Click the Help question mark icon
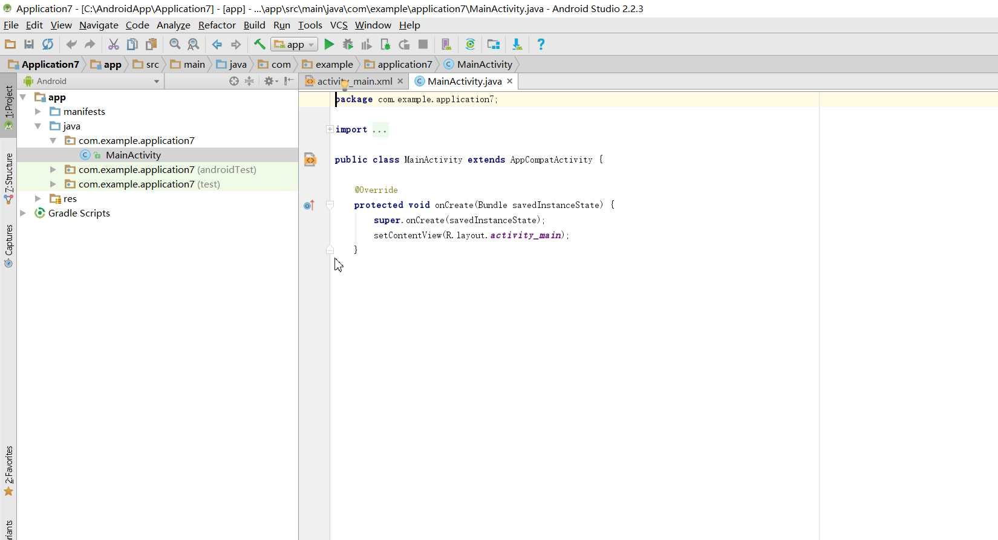The height and width of the screenshot is (540, 998). 541,44
